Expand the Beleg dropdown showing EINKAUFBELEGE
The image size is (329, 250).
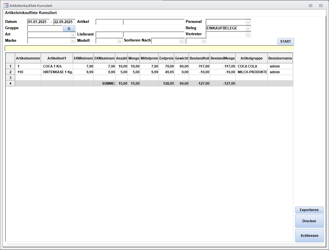248,28
